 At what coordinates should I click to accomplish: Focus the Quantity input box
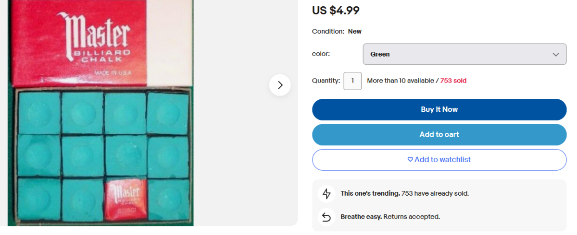tap(352, 81)
